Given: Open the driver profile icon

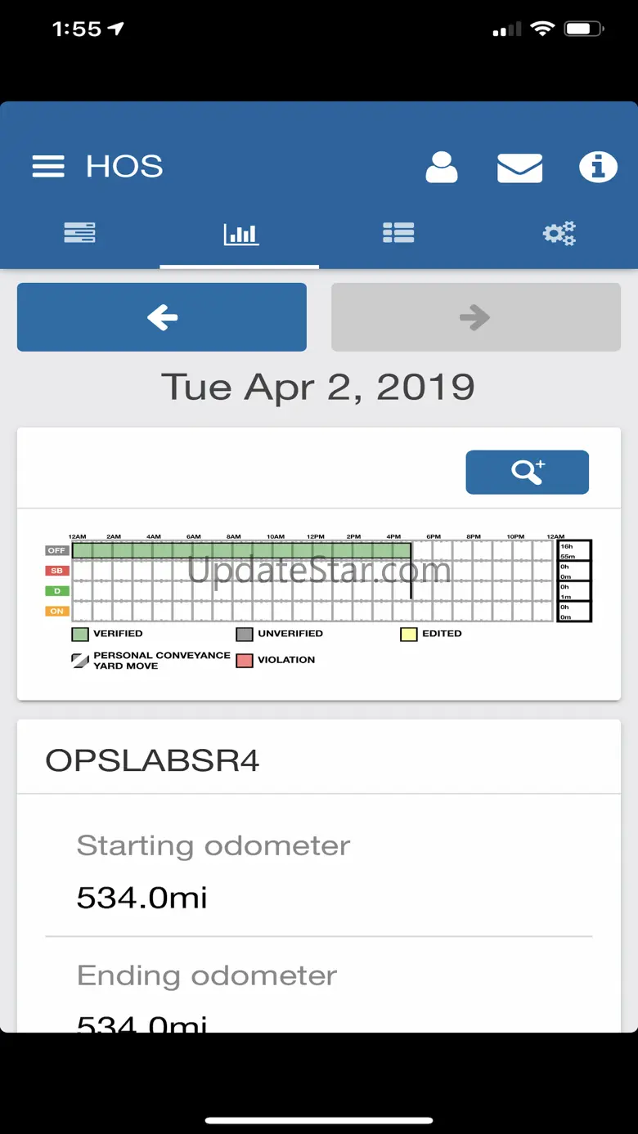Looking at the screenshot, I should 442,167.
